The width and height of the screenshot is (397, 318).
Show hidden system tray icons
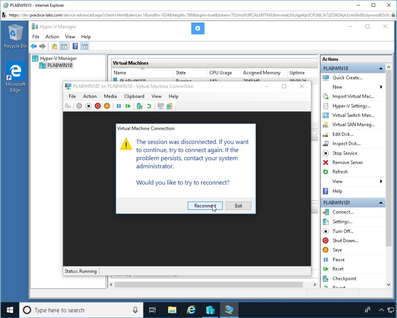(381, 310)
